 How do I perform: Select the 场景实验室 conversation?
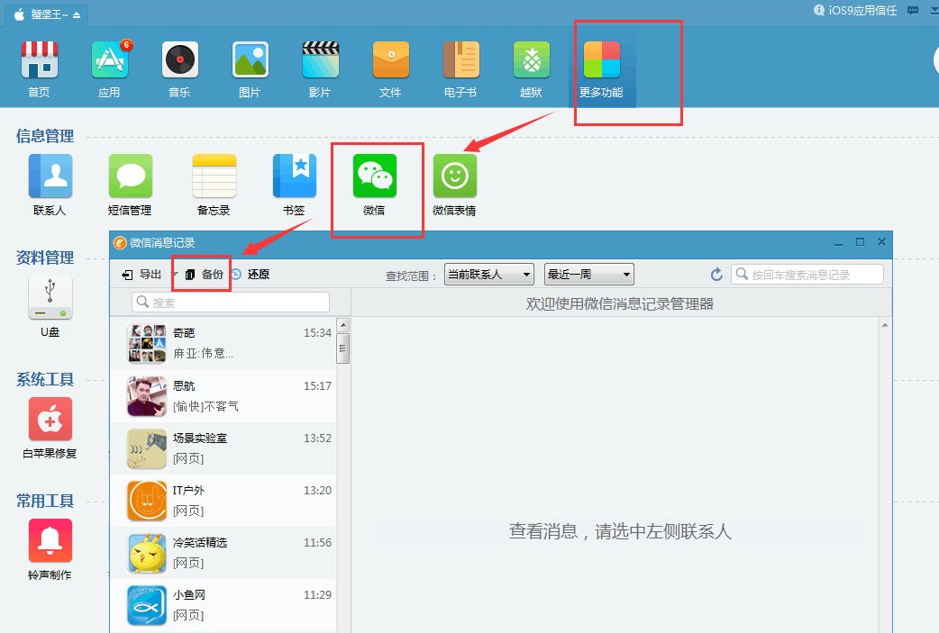[x=223, y=448]
